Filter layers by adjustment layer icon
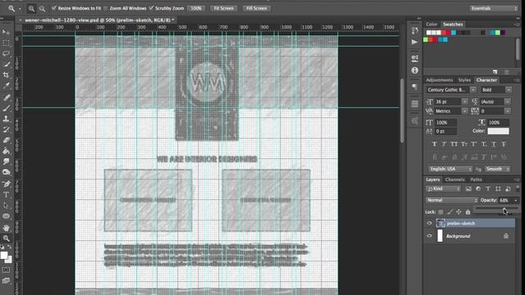 coord(478,189)
